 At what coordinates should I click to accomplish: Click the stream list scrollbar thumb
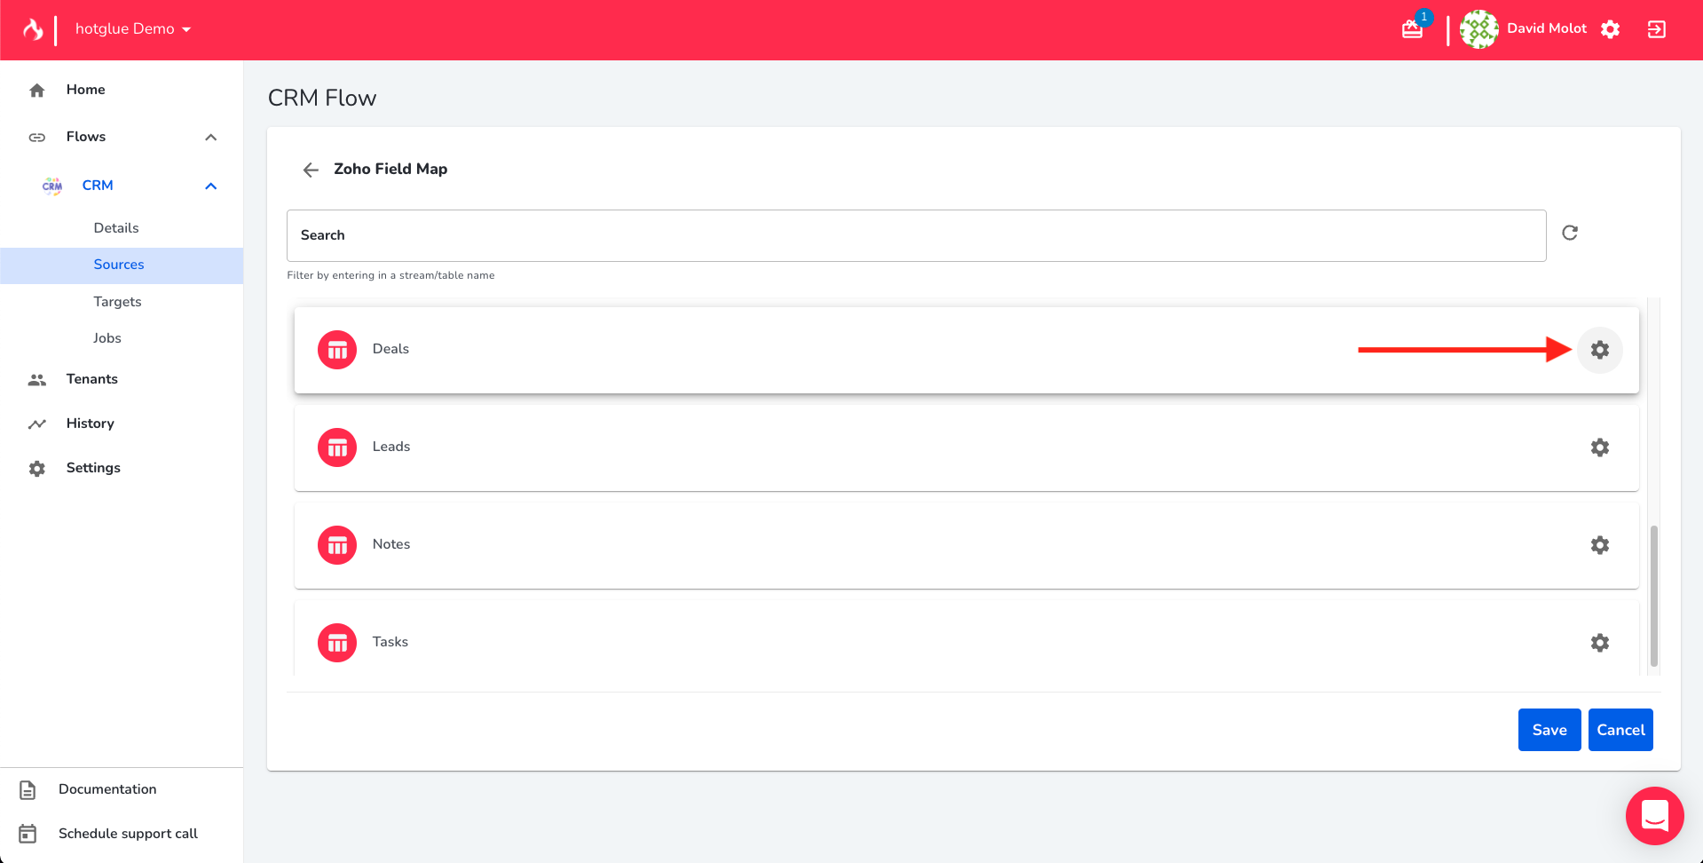[x=1653, y=596]
